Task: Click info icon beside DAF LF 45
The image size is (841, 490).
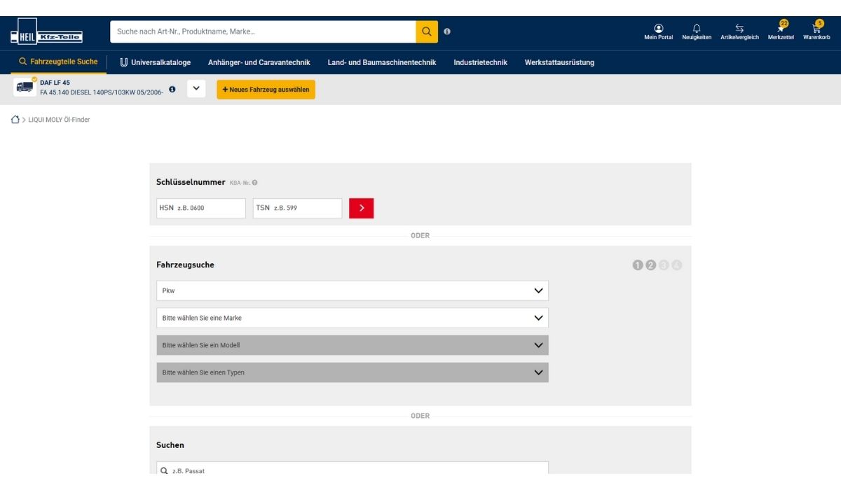Action: pos(172,90)
